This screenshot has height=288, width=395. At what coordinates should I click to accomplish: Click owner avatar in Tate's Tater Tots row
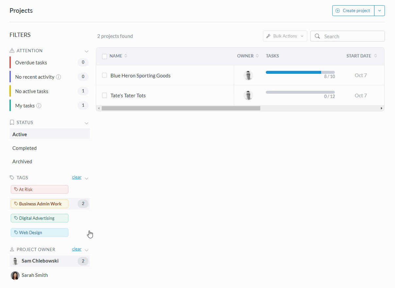248,95
